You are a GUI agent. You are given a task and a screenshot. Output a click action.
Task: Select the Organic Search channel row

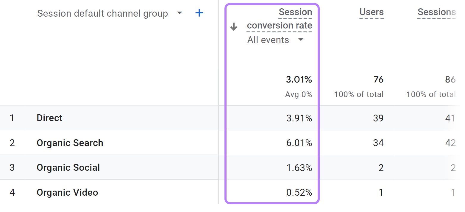[x=70, y=143]
